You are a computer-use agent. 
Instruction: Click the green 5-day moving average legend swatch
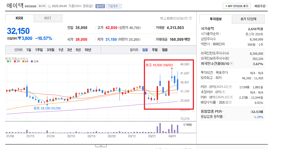pos(8,62)
